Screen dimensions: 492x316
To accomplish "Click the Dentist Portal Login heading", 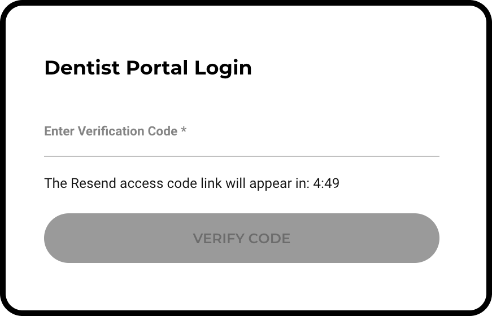I will [x=148, y=68].
